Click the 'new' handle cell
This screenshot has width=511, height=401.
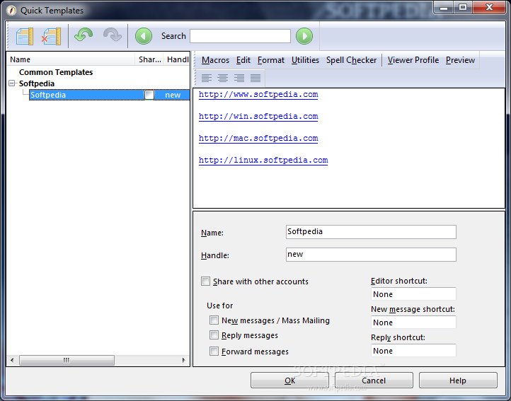[x=173, y=95]
